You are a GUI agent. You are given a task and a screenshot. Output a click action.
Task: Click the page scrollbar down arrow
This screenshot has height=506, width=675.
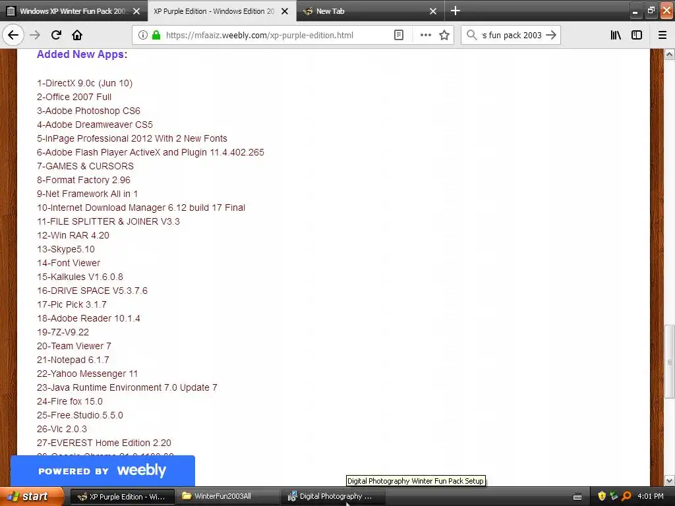click(669, 480)
